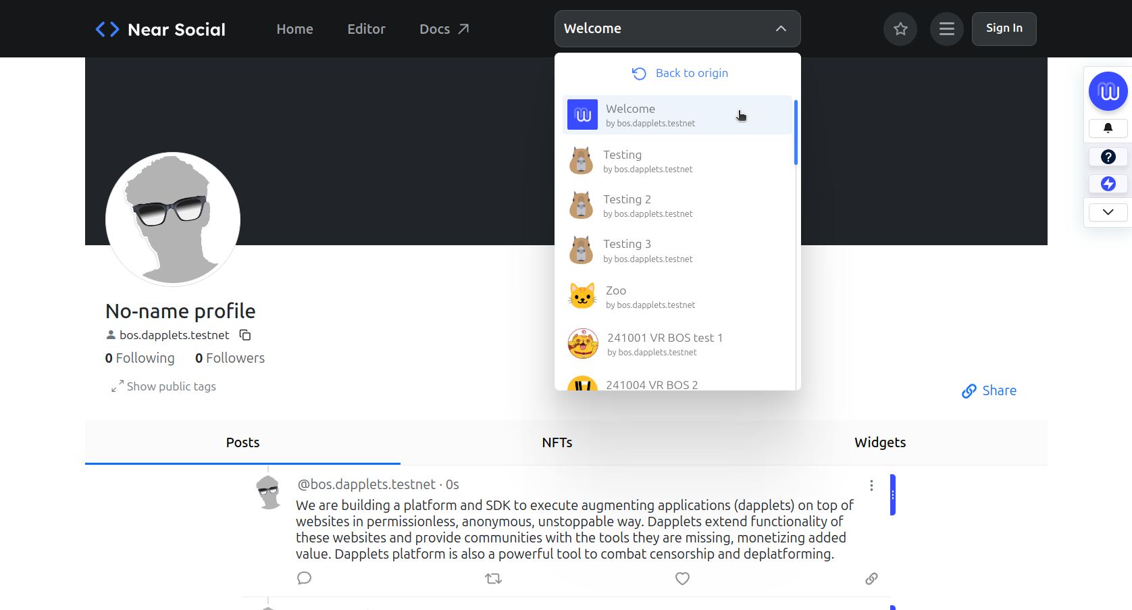The image size is (1132, 610).
Task: Open the Dapplets extension icon in sidebar
Action: [1108, 91]
